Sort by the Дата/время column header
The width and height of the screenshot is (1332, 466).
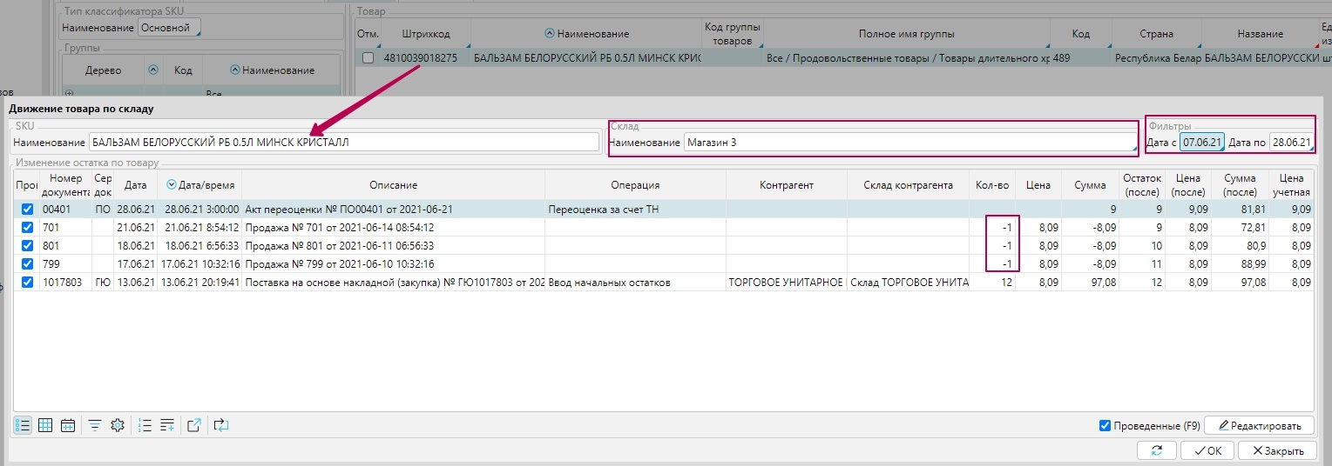point(199,185)
